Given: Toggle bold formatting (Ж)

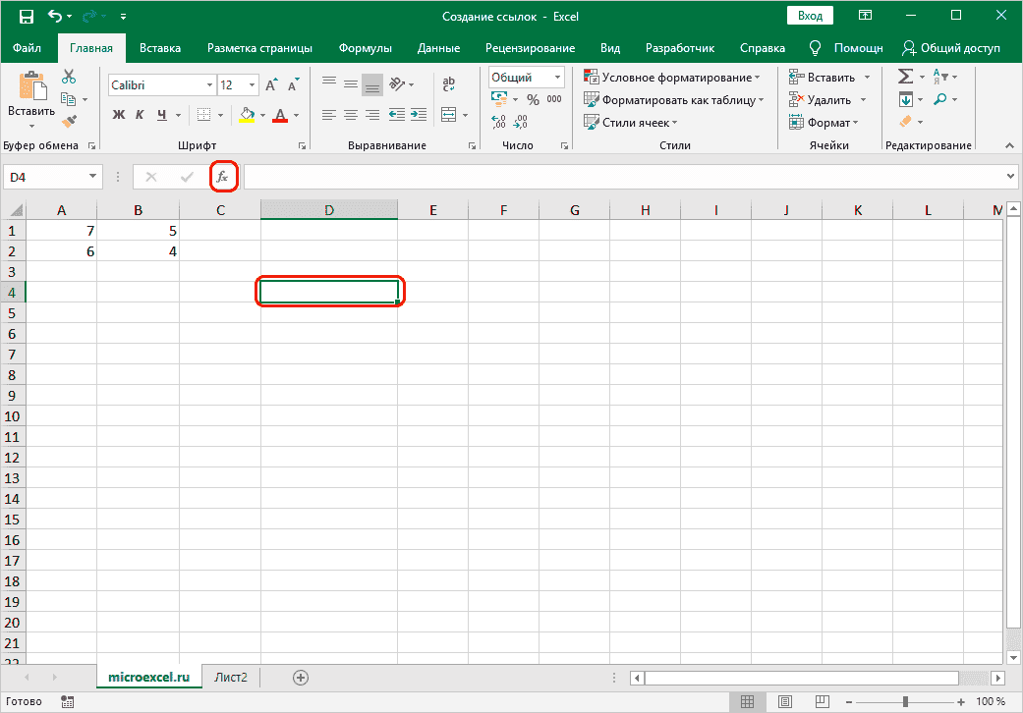Looking at the screenshot, I should click(119, 115).
